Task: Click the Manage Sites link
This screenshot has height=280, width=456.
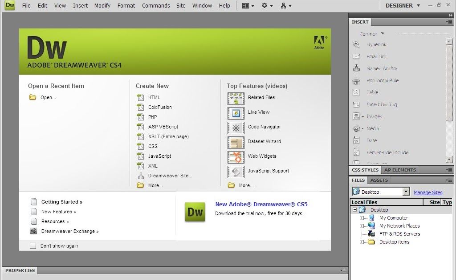Action: [428, 192]
